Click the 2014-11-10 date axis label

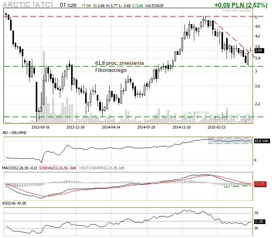click(181, 127)
